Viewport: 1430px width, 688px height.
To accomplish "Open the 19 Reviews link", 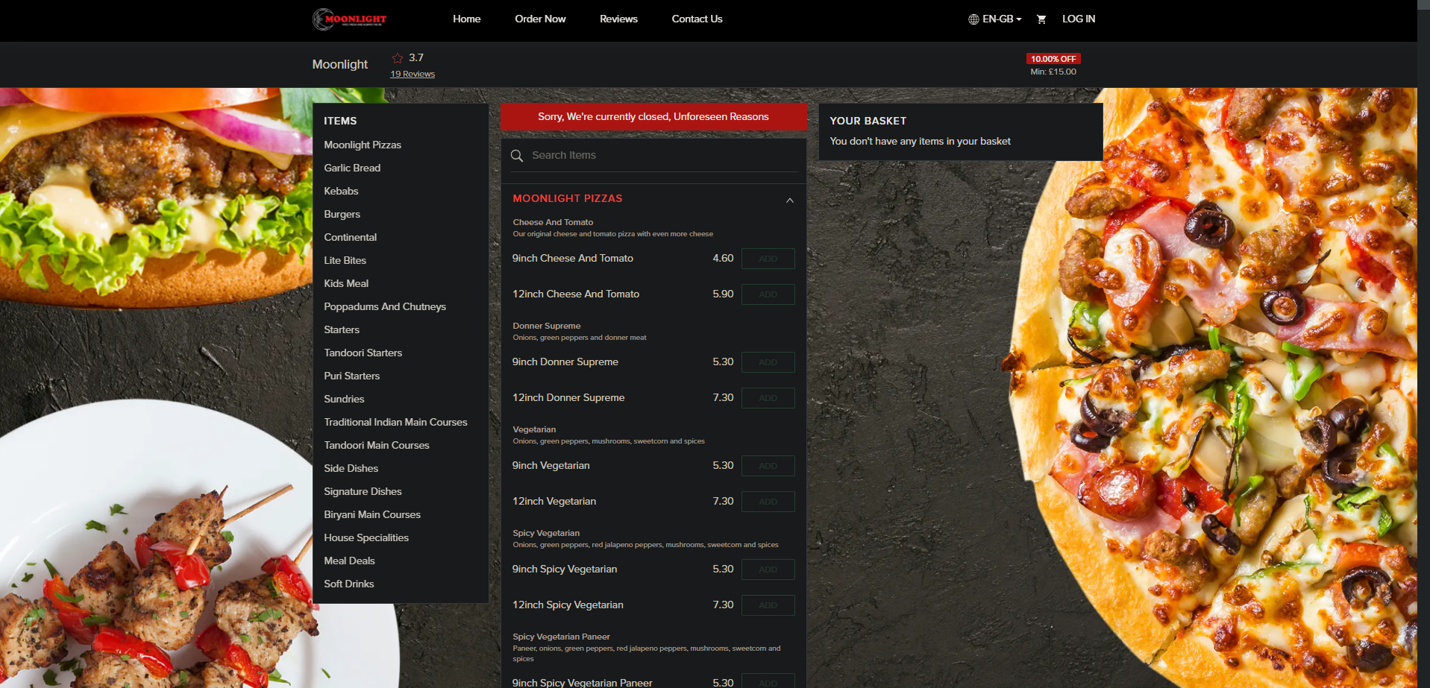I will coord(412,74).
